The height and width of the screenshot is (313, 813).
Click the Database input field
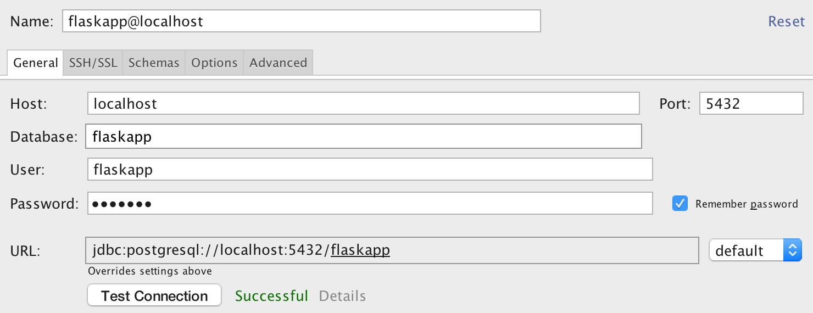click(364, 136)
